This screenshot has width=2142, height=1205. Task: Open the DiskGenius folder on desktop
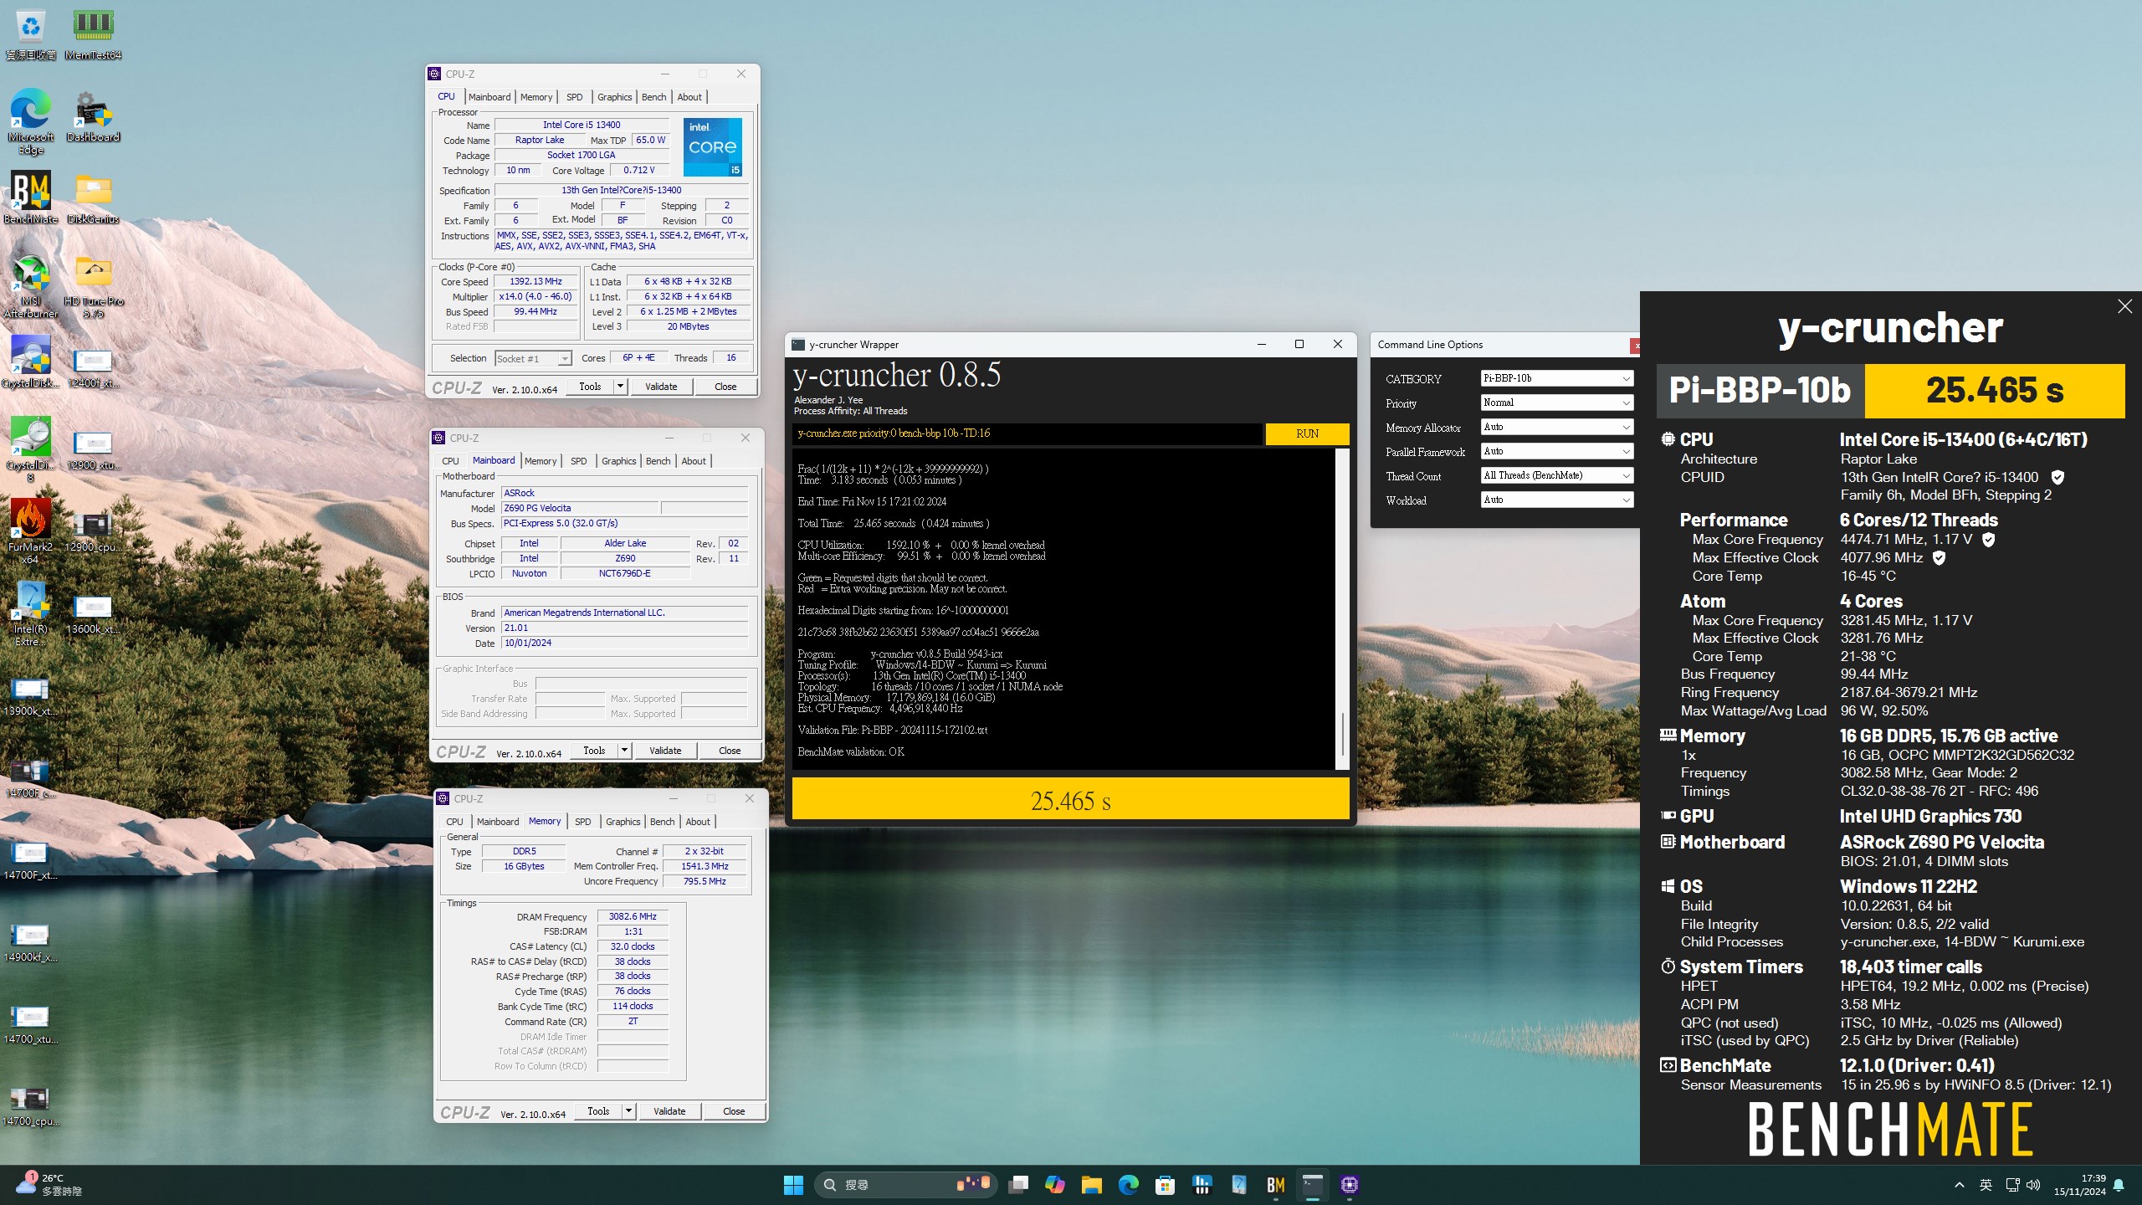(93, 198)
